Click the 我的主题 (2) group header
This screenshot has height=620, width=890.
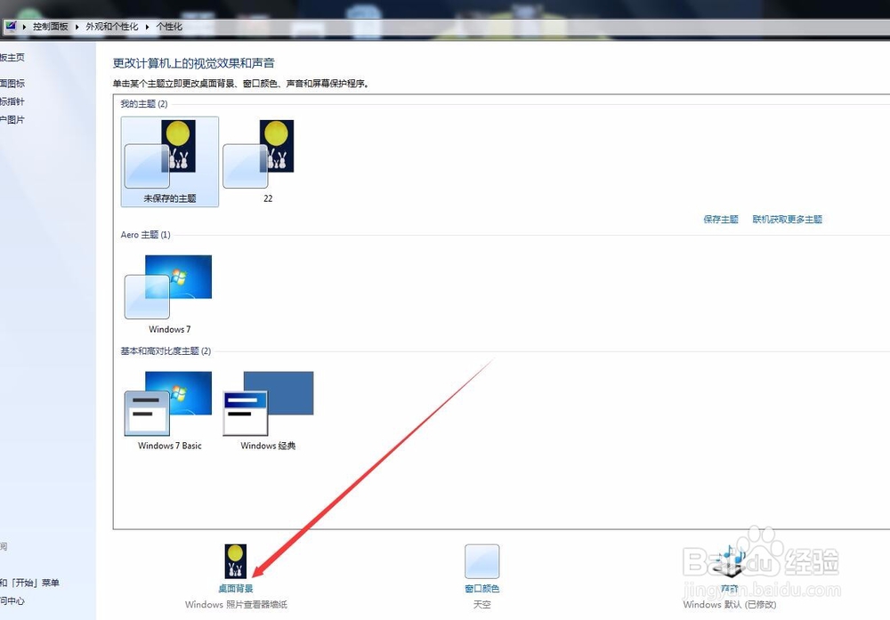pyautogui.click(x=144, y=104)
